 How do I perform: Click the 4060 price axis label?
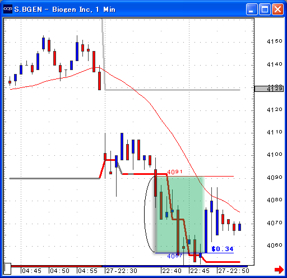(x=275, y=245)
